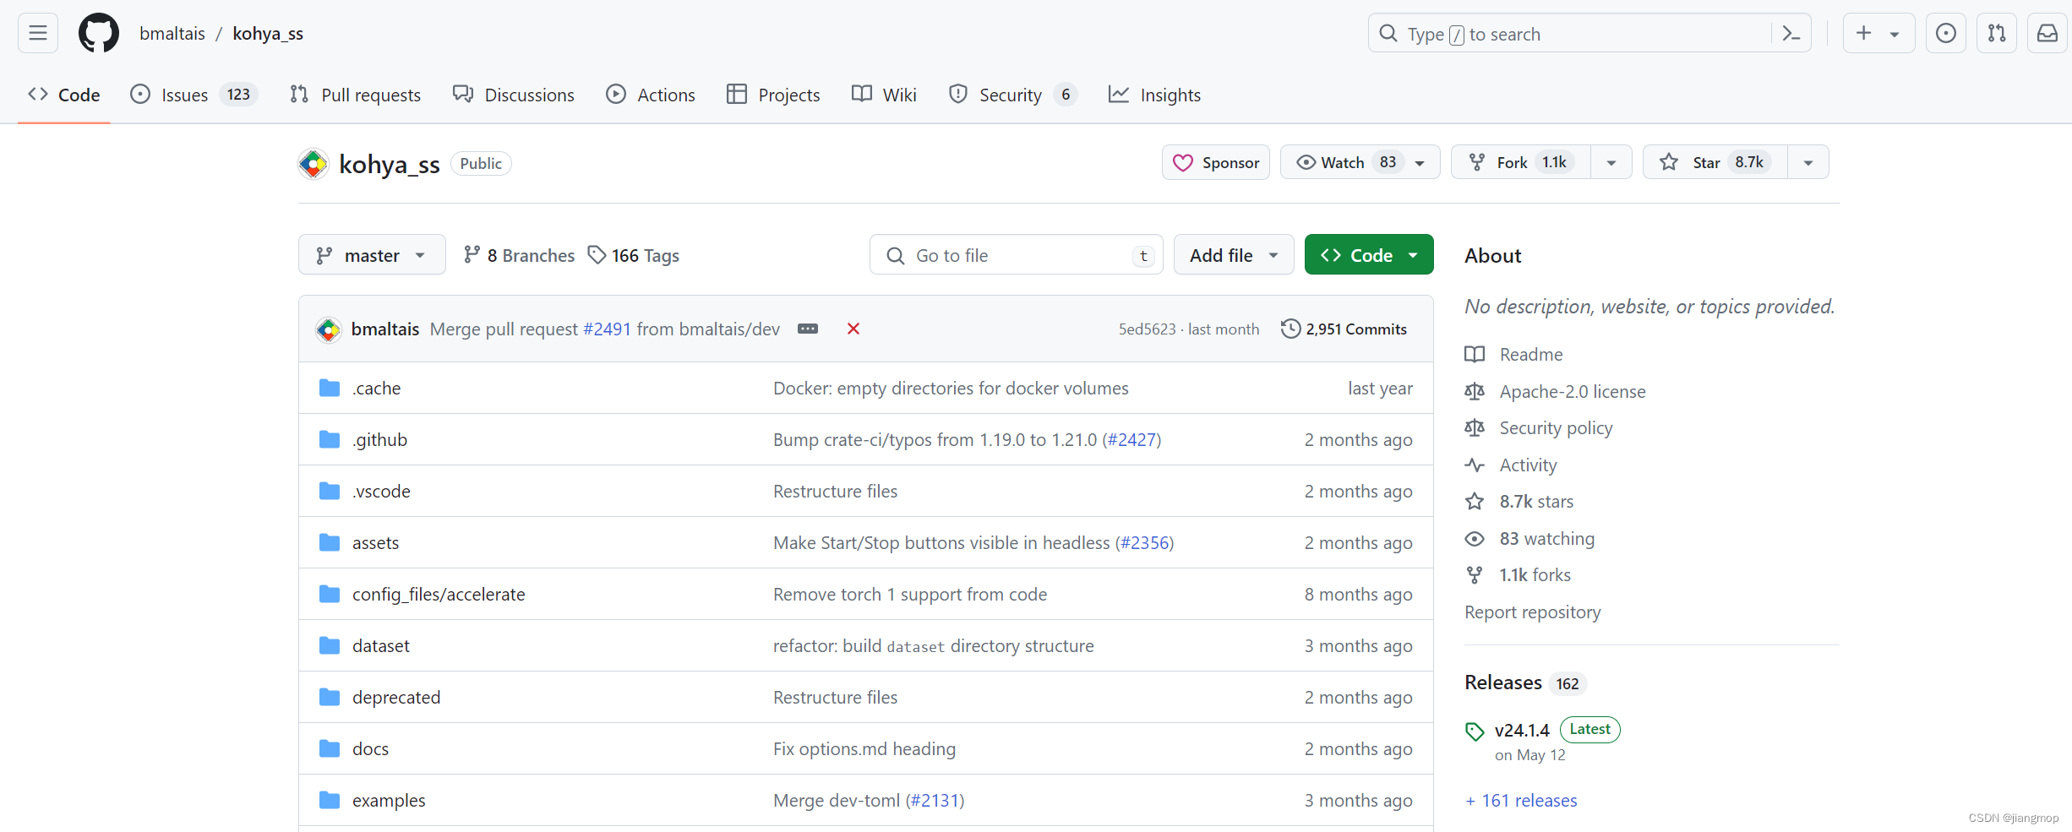
Task: Open pull request #2356 link
Action: 1144,543
